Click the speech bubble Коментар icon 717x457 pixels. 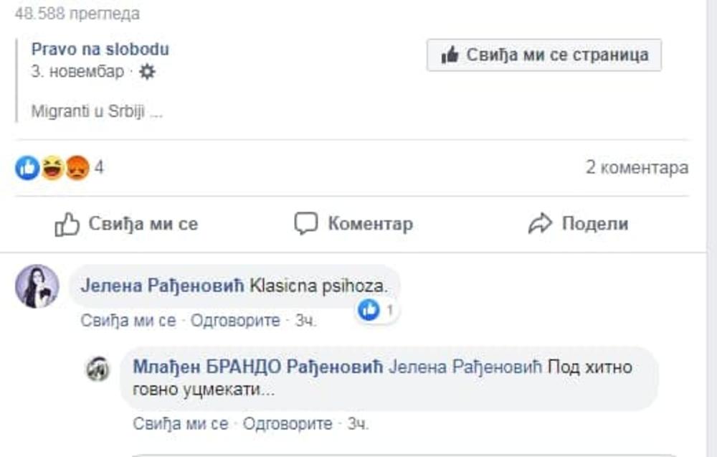306,225
